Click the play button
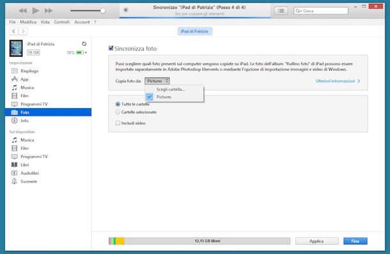Screen dimensions: 390x254 [36, 11]
